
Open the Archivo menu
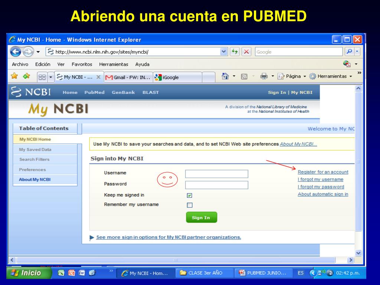(x=20, y=64)
